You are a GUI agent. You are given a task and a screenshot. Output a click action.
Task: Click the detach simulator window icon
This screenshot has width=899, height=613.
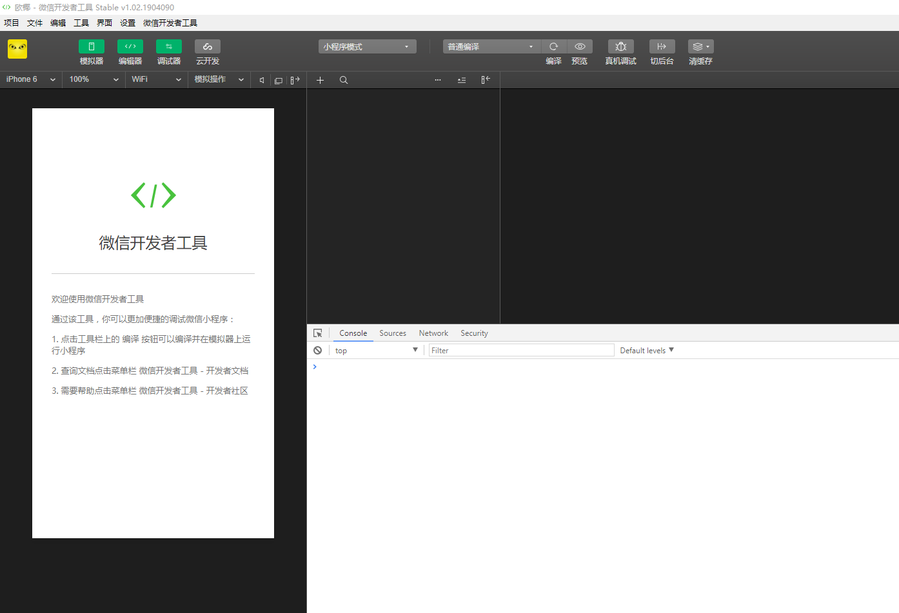[x=279, y=80]
